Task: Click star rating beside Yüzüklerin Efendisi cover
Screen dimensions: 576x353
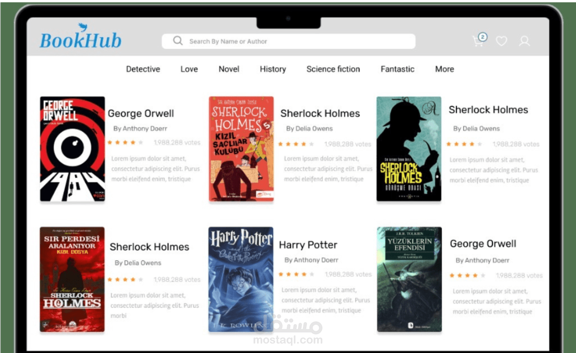Action: tap(467, 275)
